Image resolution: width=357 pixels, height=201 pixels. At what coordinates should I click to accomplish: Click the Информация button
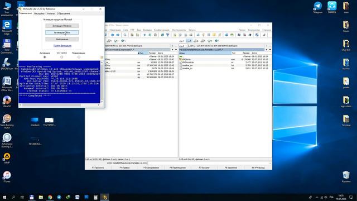click(x=62, y=39)
